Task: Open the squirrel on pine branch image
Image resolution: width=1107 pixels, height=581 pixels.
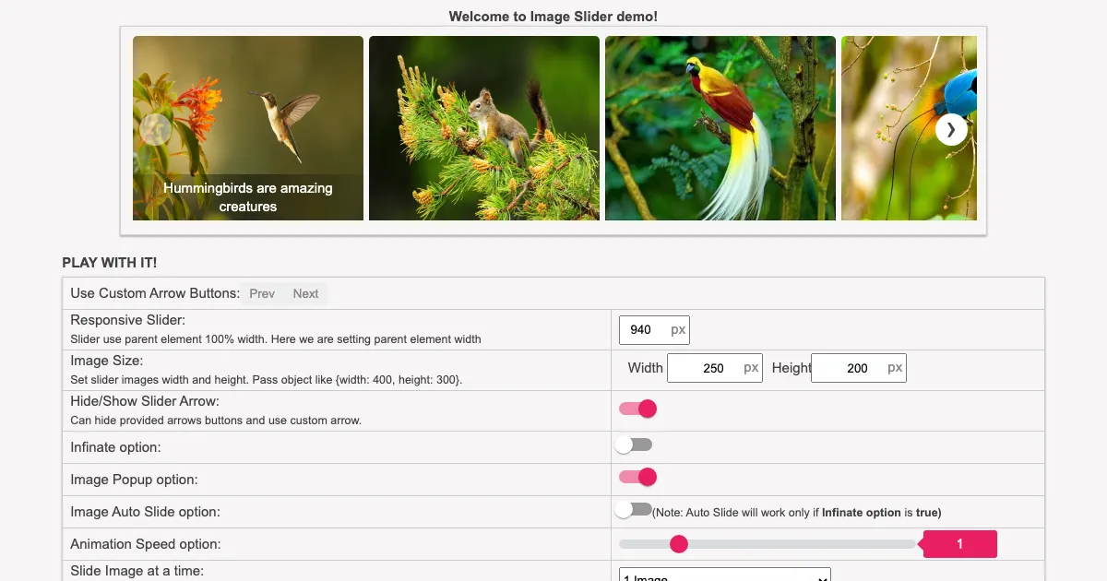Action: tap(484, 128)
